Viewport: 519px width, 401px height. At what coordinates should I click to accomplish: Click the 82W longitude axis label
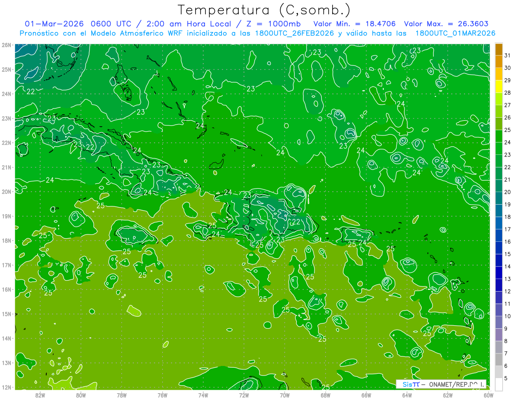coord(40,395)
